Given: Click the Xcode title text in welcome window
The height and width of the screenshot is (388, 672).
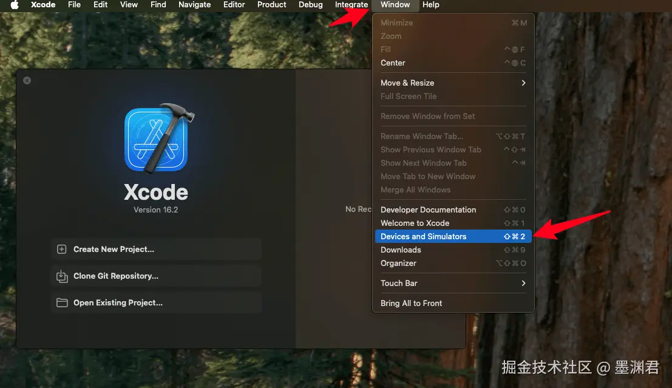Looking at the screenshot, I should 155,192.
